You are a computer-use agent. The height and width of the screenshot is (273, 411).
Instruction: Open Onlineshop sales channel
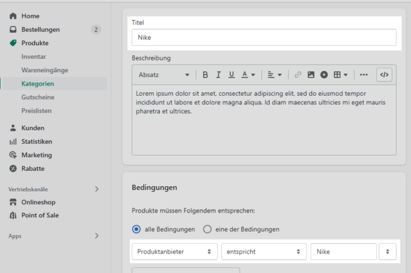[38, 202]
